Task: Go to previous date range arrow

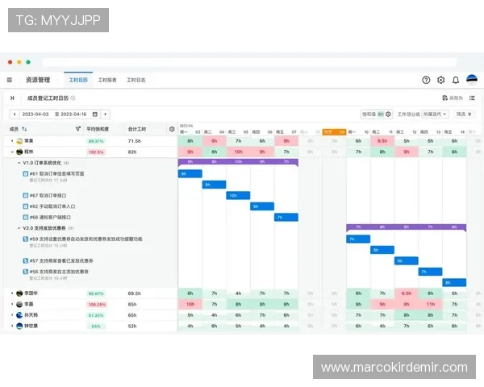Action: 15,114
